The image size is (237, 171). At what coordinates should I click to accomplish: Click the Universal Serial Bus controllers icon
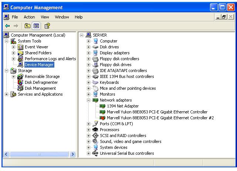pyautogui.click(x=95, y=153)
